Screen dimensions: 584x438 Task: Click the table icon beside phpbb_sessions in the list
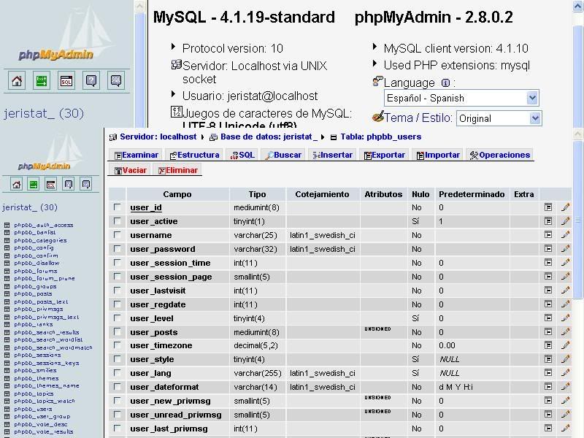(x=7, y=356)
